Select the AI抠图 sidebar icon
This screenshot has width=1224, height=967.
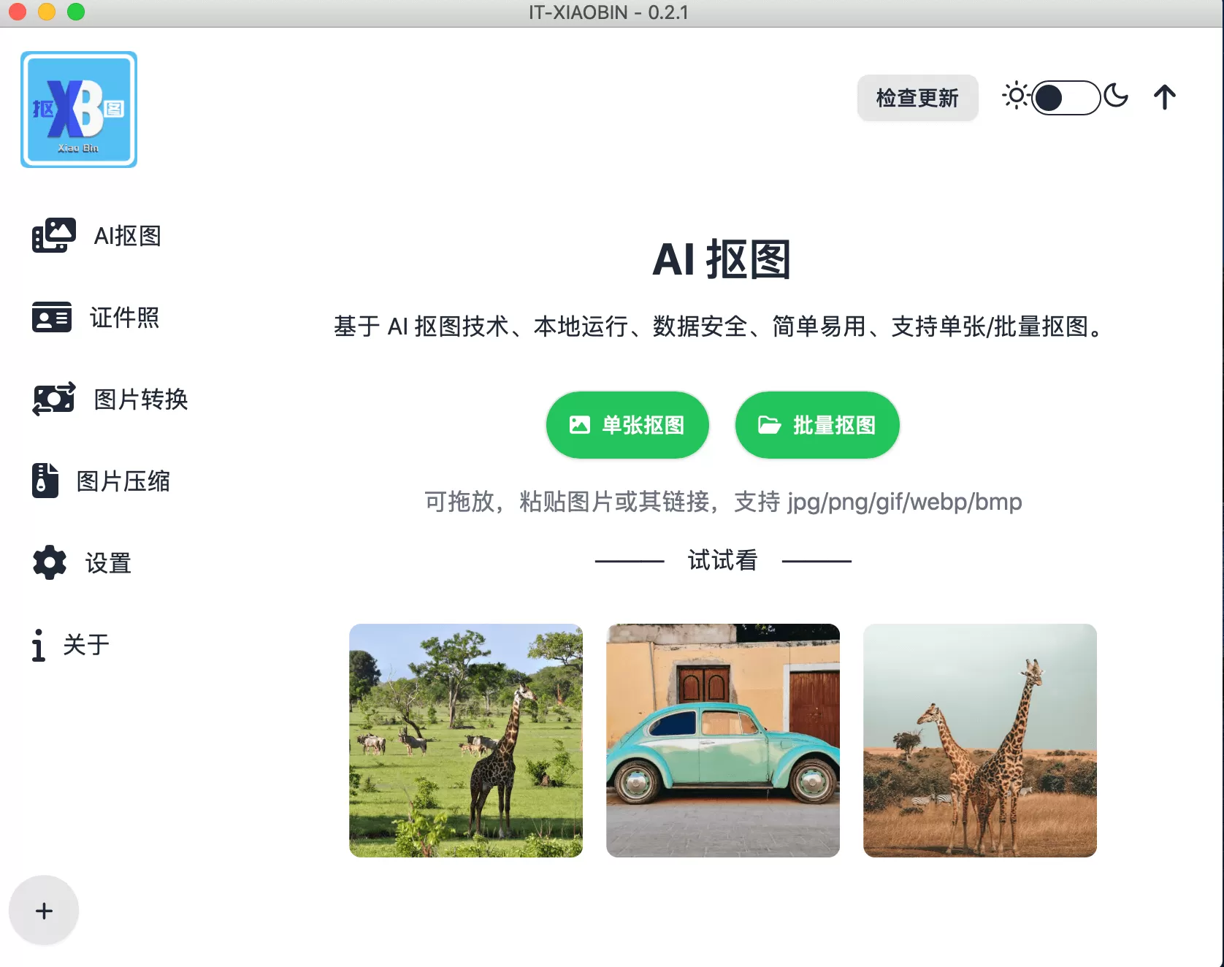(x=53, y=234)
